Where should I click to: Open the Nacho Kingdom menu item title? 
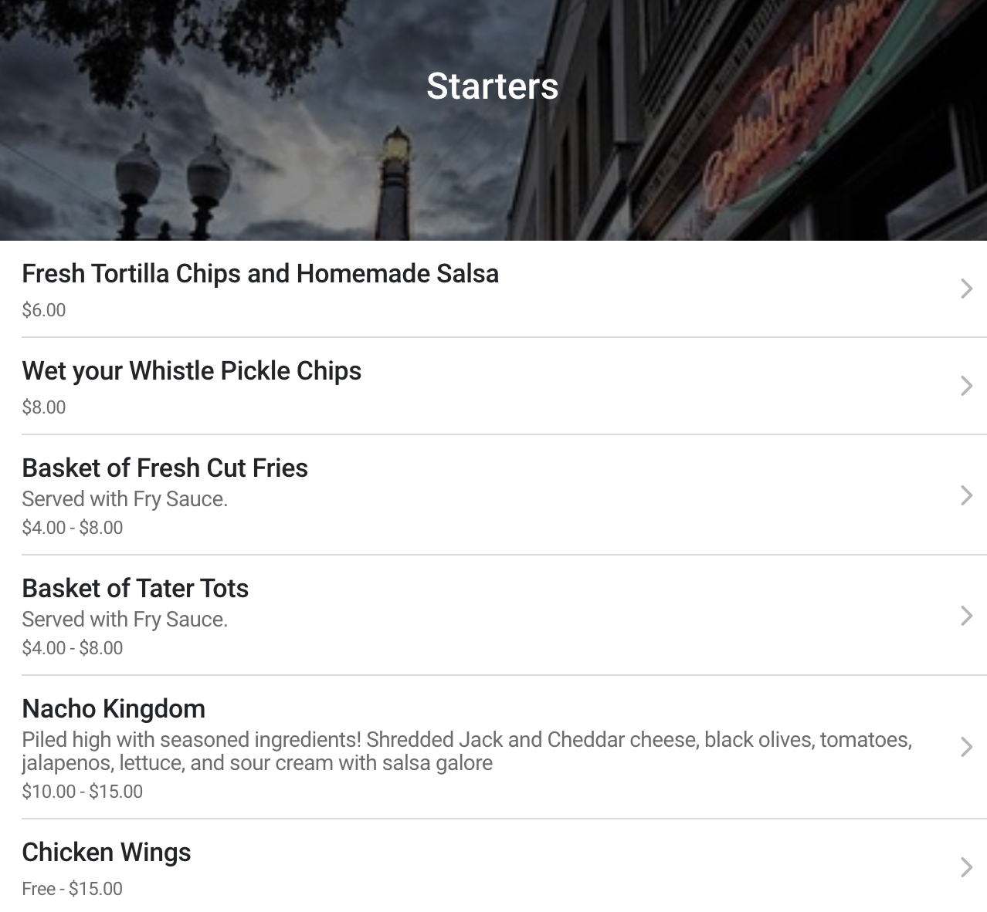click(114, 709)
